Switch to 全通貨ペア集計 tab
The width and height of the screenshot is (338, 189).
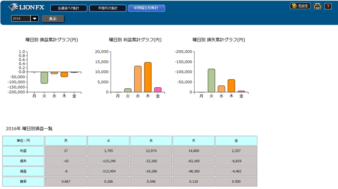click(69, 8)
